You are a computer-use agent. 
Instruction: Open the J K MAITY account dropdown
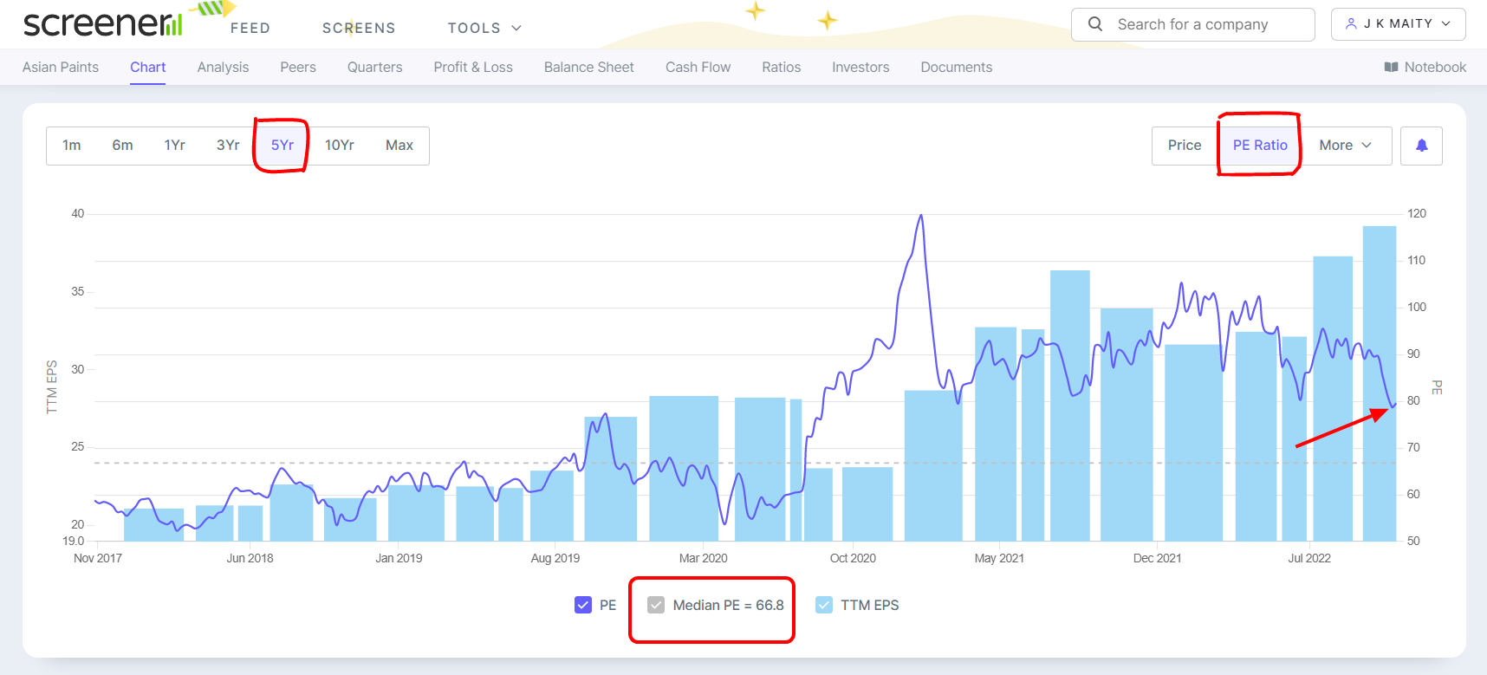pos(1398,24)
